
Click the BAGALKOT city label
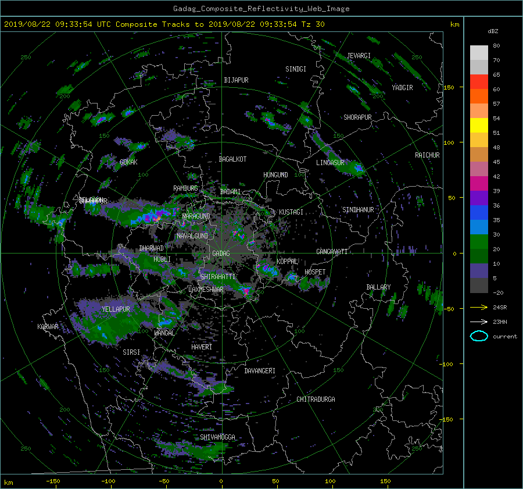click(232, 159)
